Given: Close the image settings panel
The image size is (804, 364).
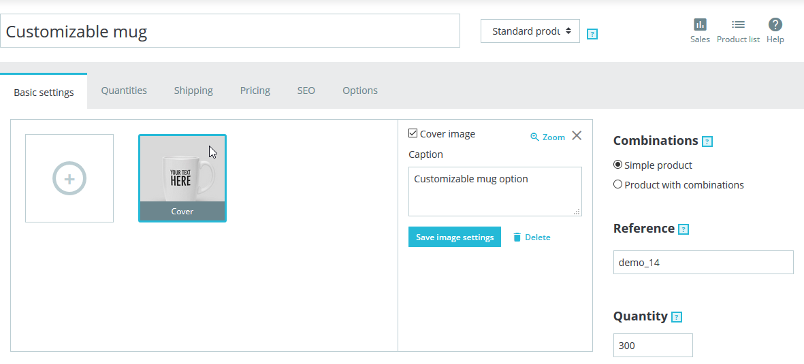Looking at the screenshot, I should click(x=577, y=135).
